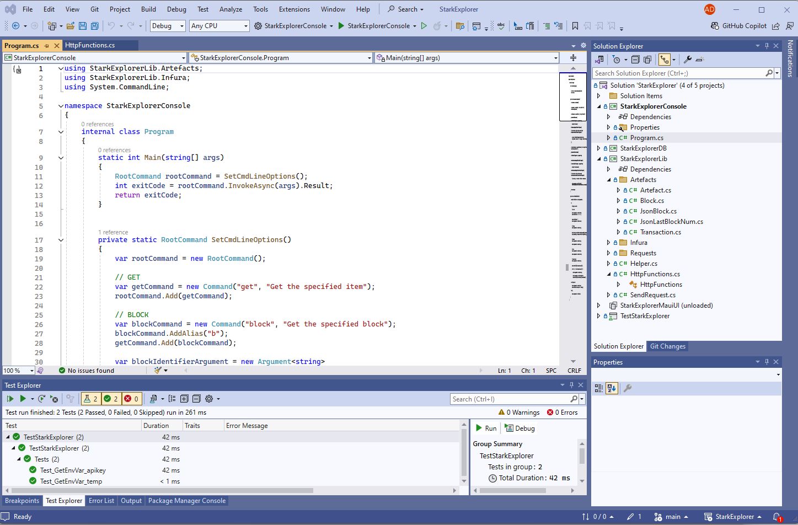The image size is (798, 525).
Task: Click the Cancel test run icon
Action: (53, 399)
